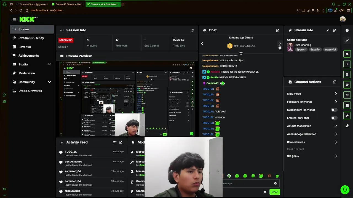This screenshot has height=198, width=353.
Task: Toggle Subscribers-only chat switch
Action: [334, 110]
